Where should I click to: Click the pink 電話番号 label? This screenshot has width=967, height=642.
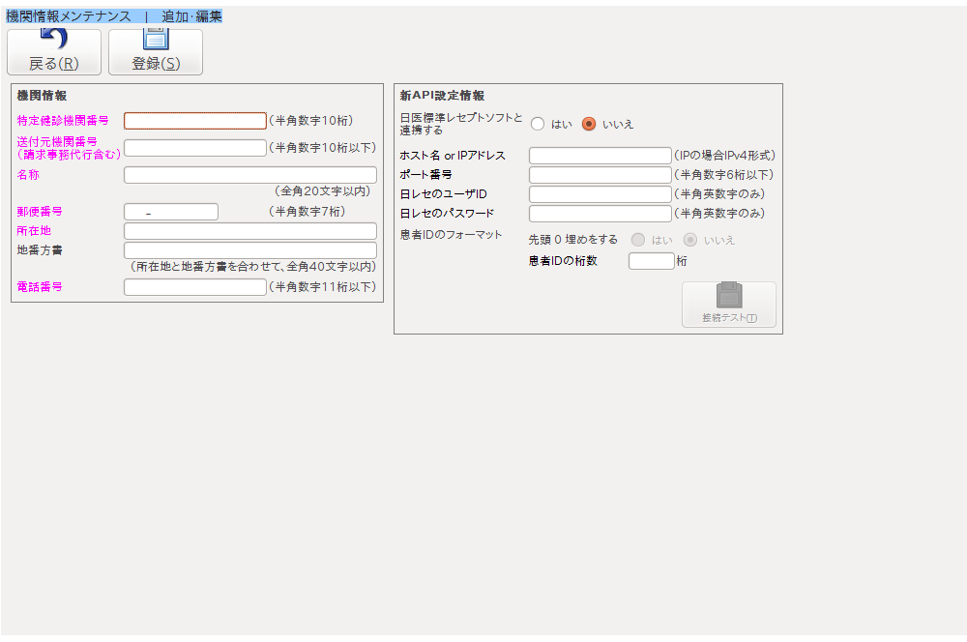tap(40, 287)
